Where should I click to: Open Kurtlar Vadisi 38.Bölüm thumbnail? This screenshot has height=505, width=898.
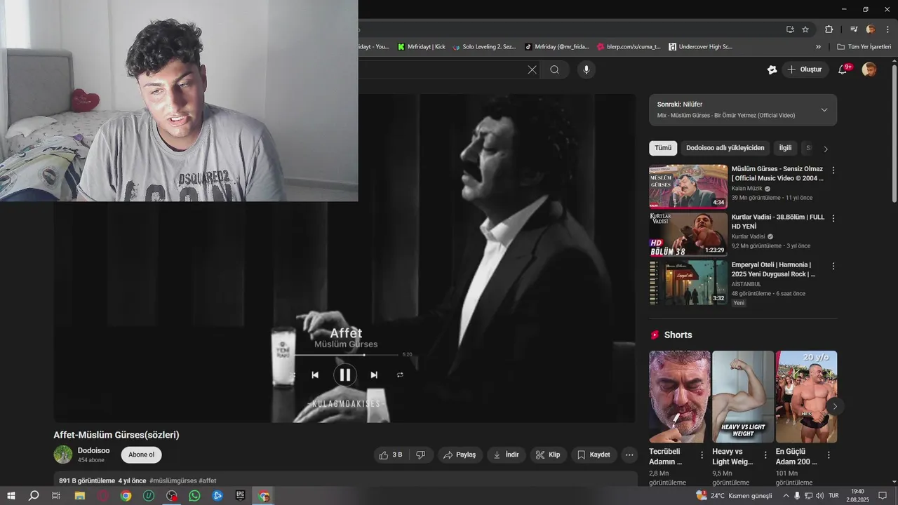pyautogui.click(x=688, y=234)
